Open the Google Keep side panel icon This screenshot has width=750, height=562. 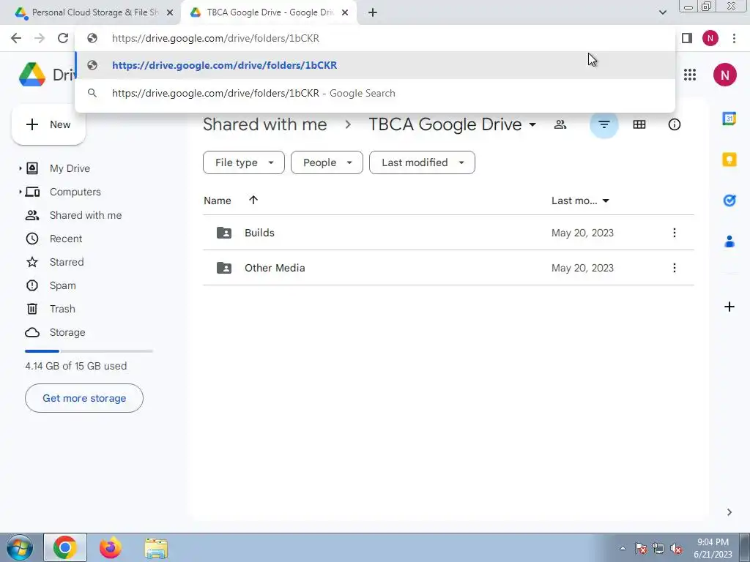point(729,159)
